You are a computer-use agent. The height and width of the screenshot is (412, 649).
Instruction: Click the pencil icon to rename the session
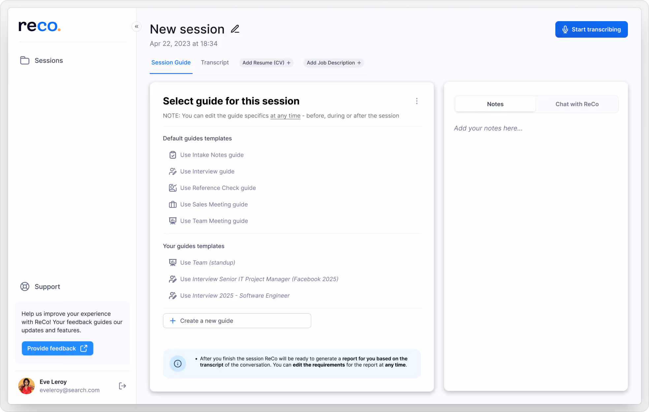[235, 29]
